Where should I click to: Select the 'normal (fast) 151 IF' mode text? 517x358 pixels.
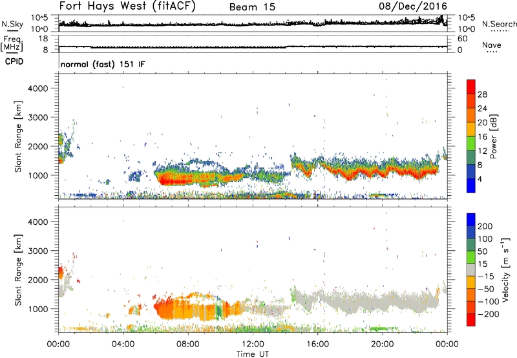click(103, 64)
